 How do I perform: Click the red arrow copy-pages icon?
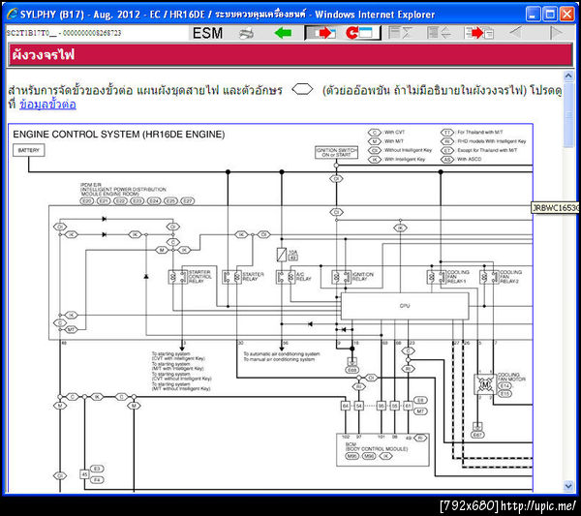(479, 33)
